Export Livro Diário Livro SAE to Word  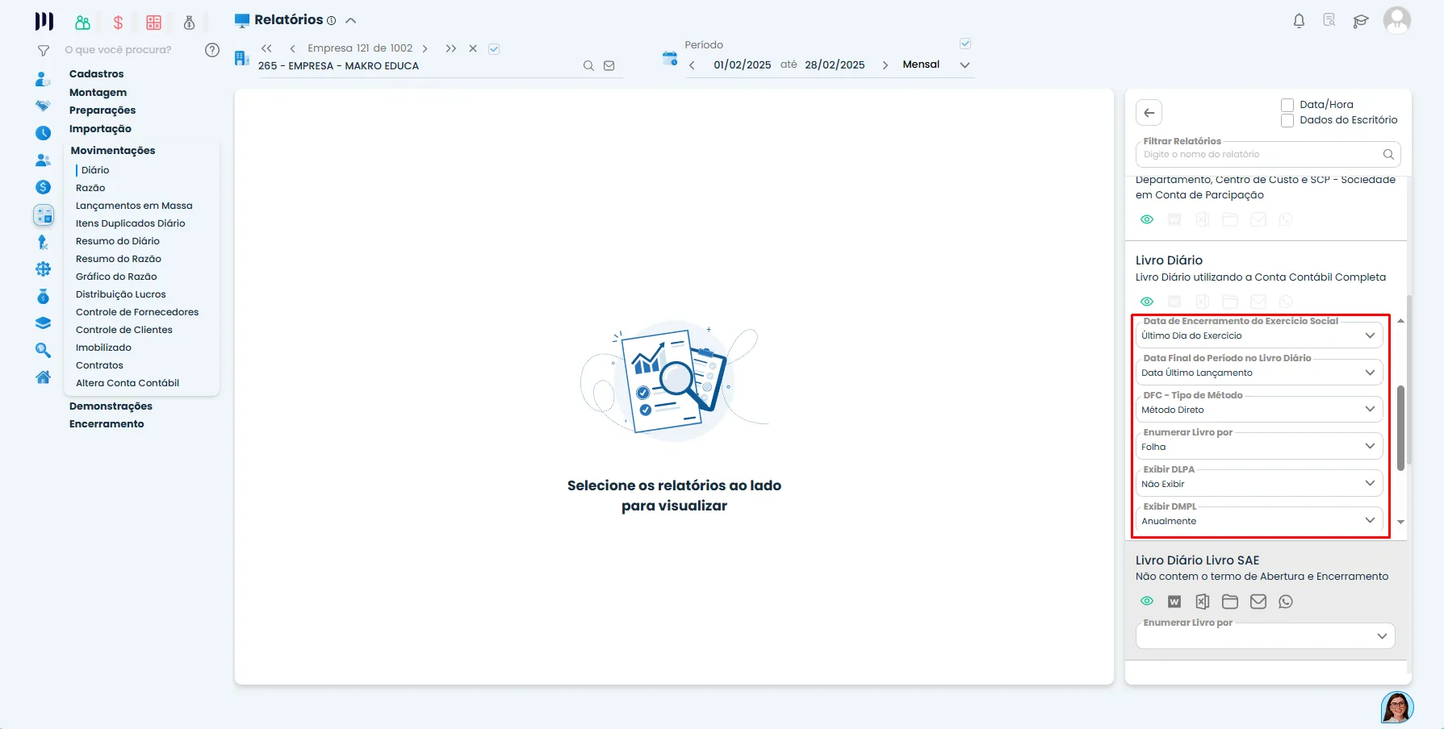pyautogui.click(x=1174, y=602)
